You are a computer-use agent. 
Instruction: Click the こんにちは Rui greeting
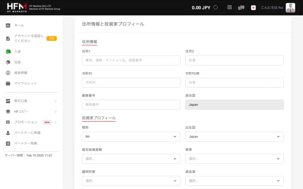pyautogui.click(x=272, y=7)
